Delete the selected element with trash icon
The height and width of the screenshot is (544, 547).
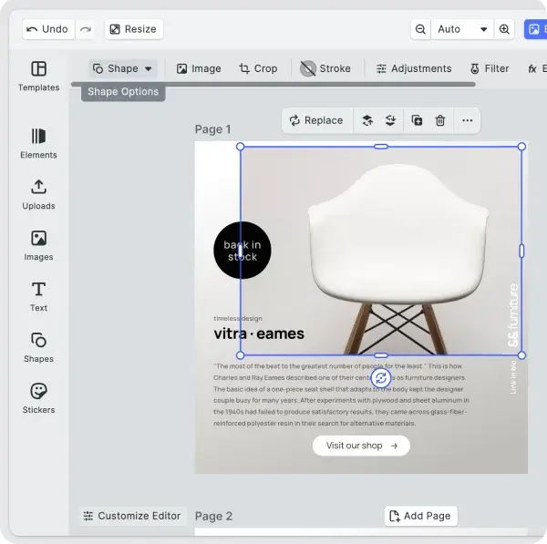point(440,120)
